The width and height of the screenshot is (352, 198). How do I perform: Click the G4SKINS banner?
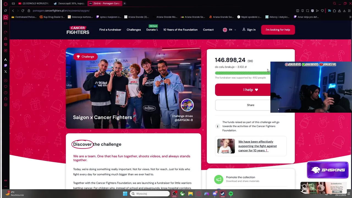328,170
